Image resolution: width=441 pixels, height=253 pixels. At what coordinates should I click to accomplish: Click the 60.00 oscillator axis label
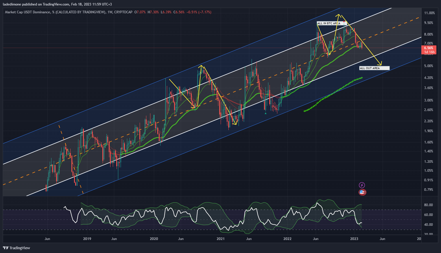pos(429,215)
